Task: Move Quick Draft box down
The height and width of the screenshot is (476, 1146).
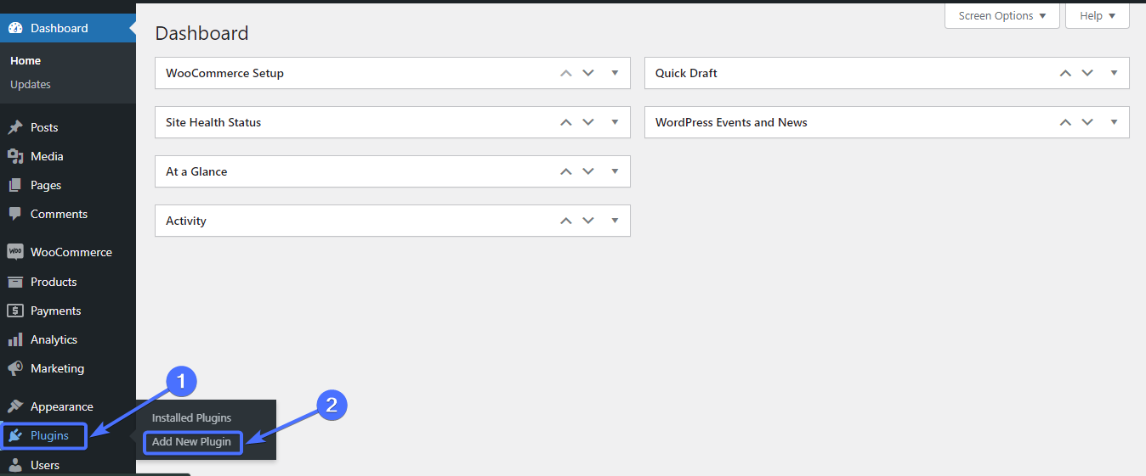Action: [x=1087, y=73]
